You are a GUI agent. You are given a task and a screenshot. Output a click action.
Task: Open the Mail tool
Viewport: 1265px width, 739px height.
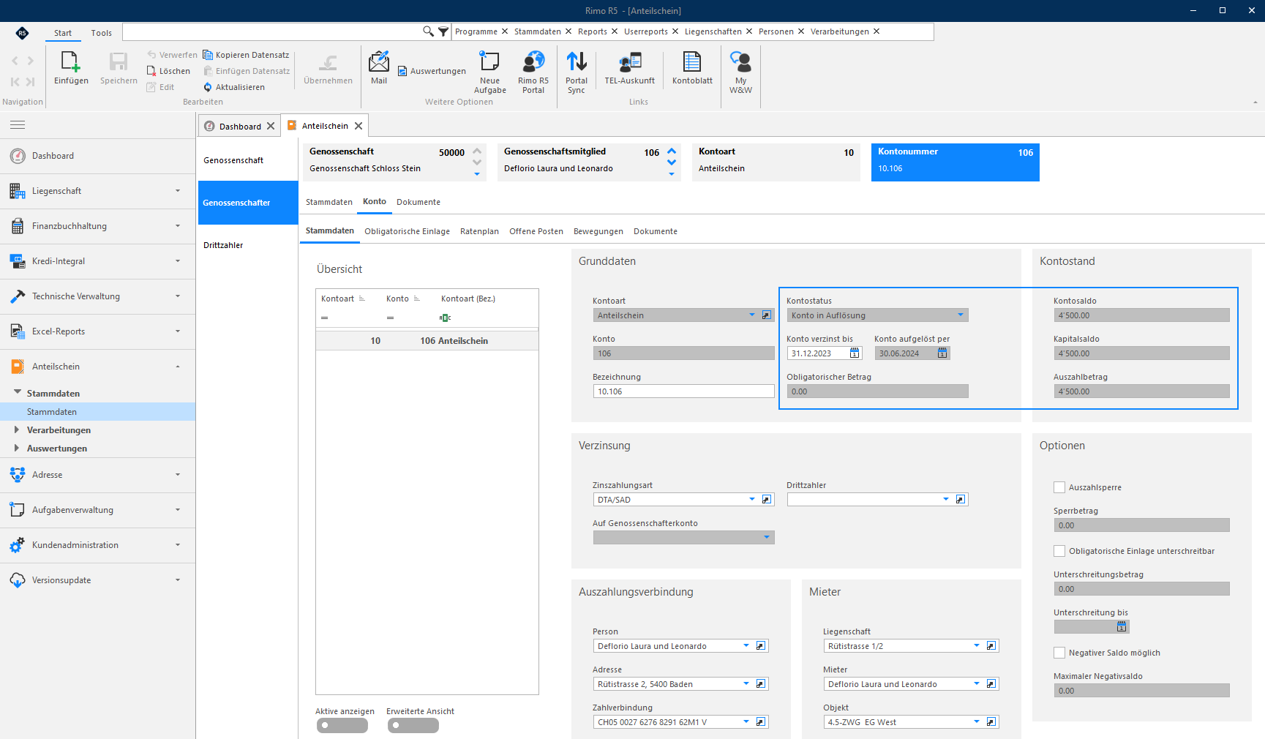[379, 68]
